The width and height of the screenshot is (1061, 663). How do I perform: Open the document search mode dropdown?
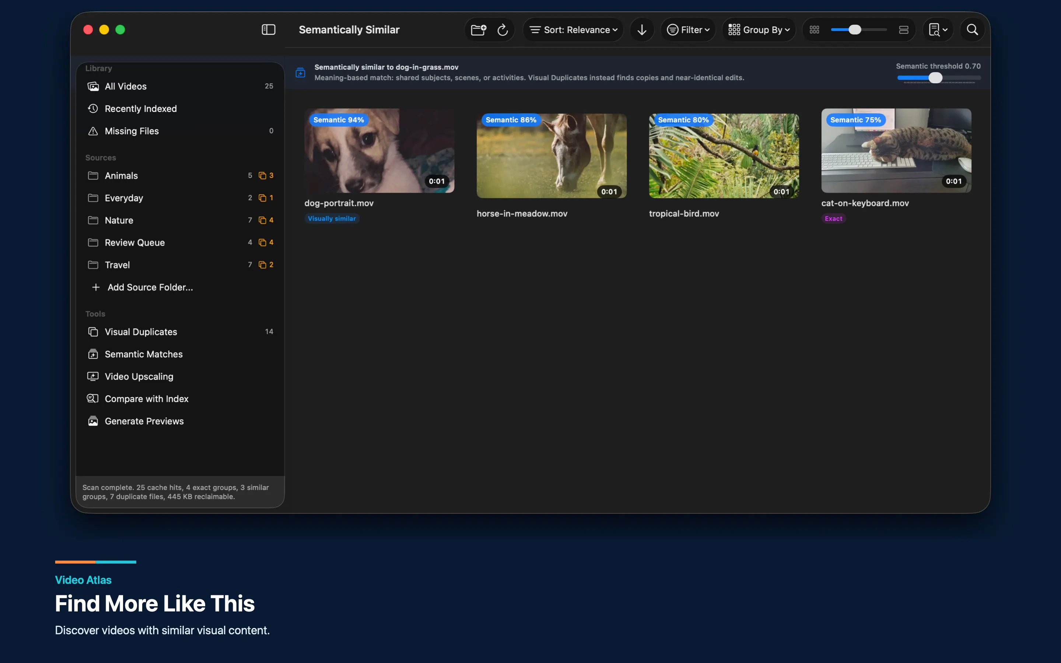938,30
